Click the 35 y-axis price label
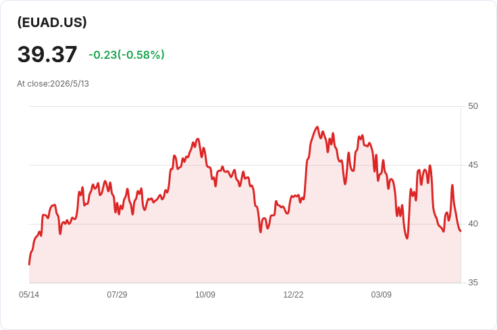The height and width of the screenshot is (330, 497). (473, 283)
